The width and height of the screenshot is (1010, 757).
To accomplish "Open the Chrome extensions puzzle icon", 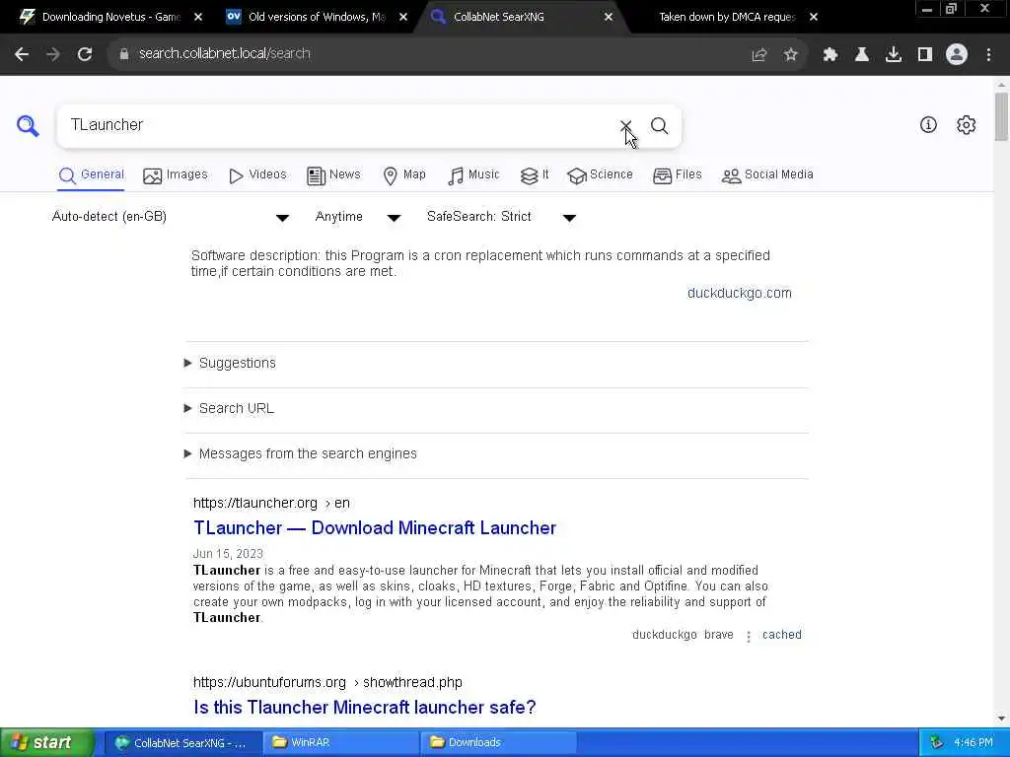I will (830, 55).
